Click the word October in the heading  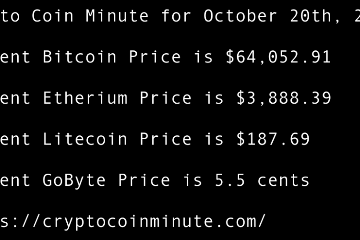click(x=240, y=16)
